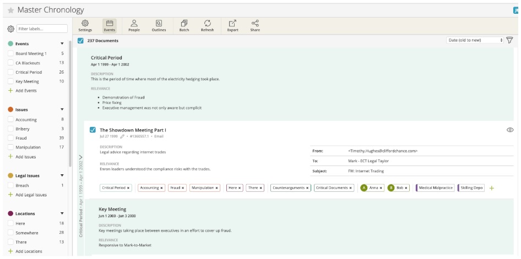521x259 pixels.
Task: Open the Date (old to new) sort dropdown
Action: click(x=475, y=40)
